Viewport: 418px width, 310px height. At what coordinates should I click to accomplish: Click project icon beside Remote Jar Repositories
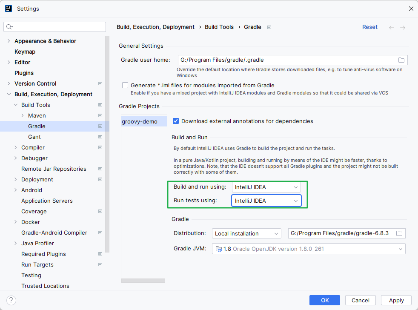[100, 169]
